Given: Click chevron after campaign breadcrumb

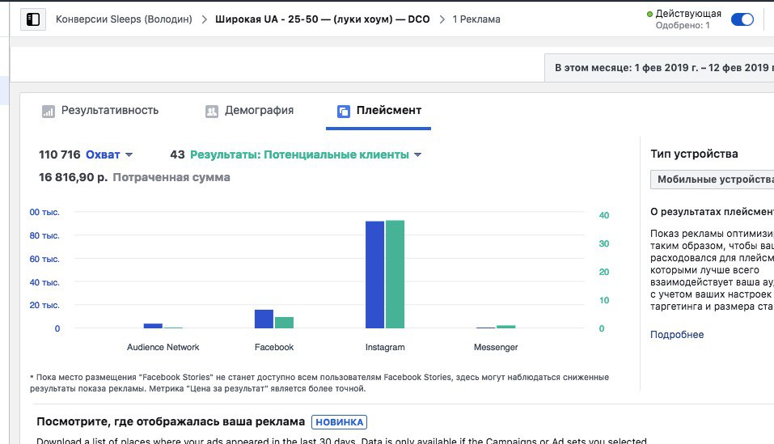Looking at the screenshot, I should (204, 19).
